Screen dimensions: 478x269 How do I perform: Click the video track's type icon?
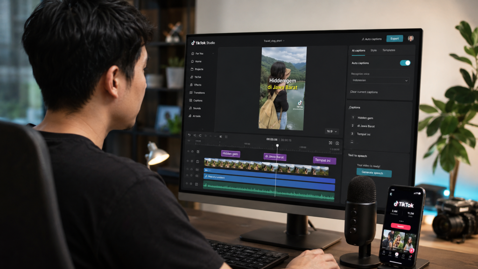coord(197,161)
